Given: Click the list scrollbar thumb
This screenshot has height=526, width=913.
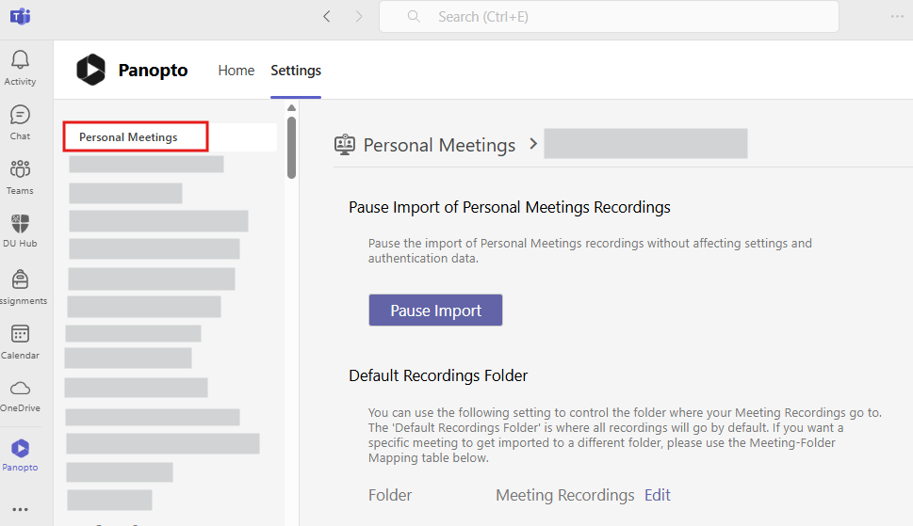Looking at the screenshot, I should 292,148.
